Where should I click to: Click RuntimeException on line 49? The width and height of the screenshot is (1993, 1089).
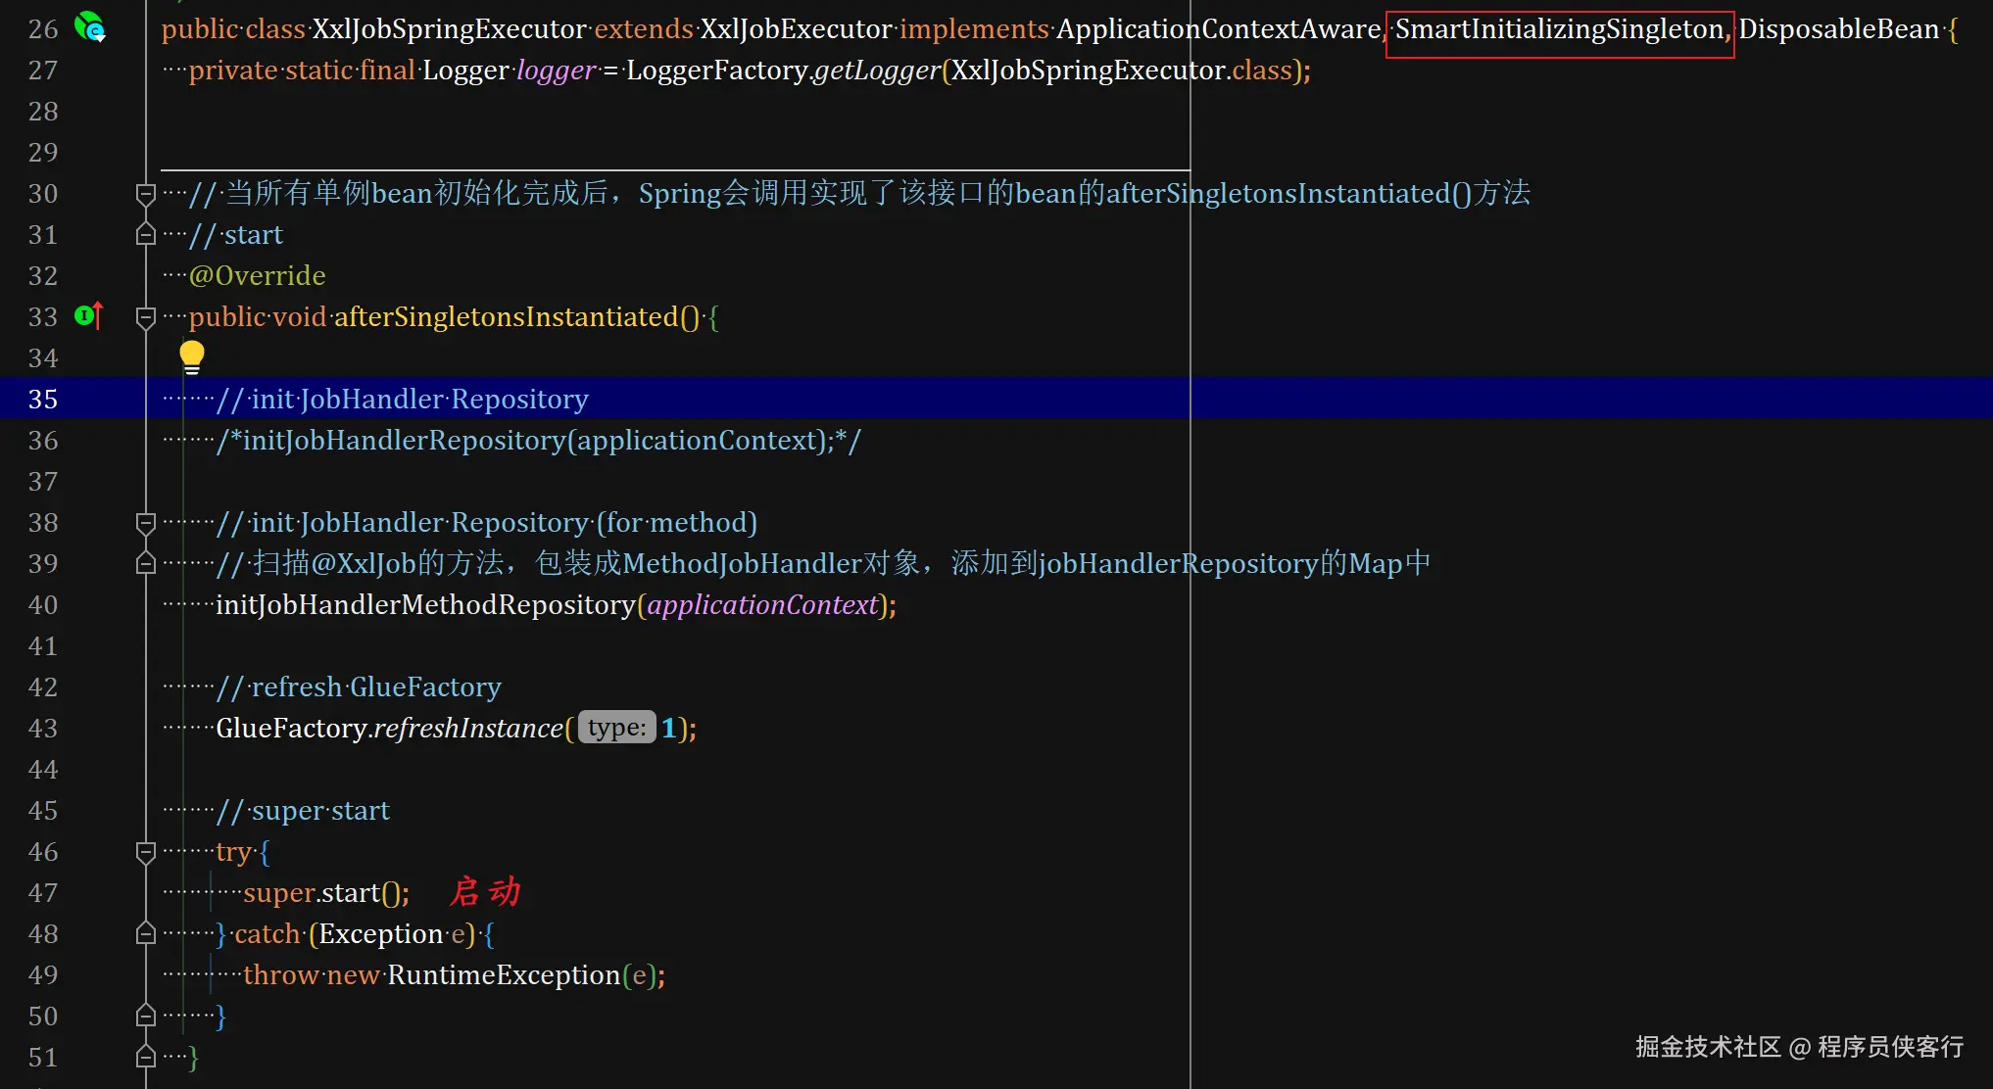504,975
